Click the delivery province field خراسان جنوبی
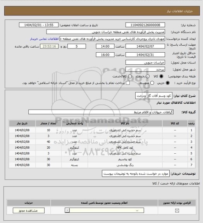 (145, 62)
